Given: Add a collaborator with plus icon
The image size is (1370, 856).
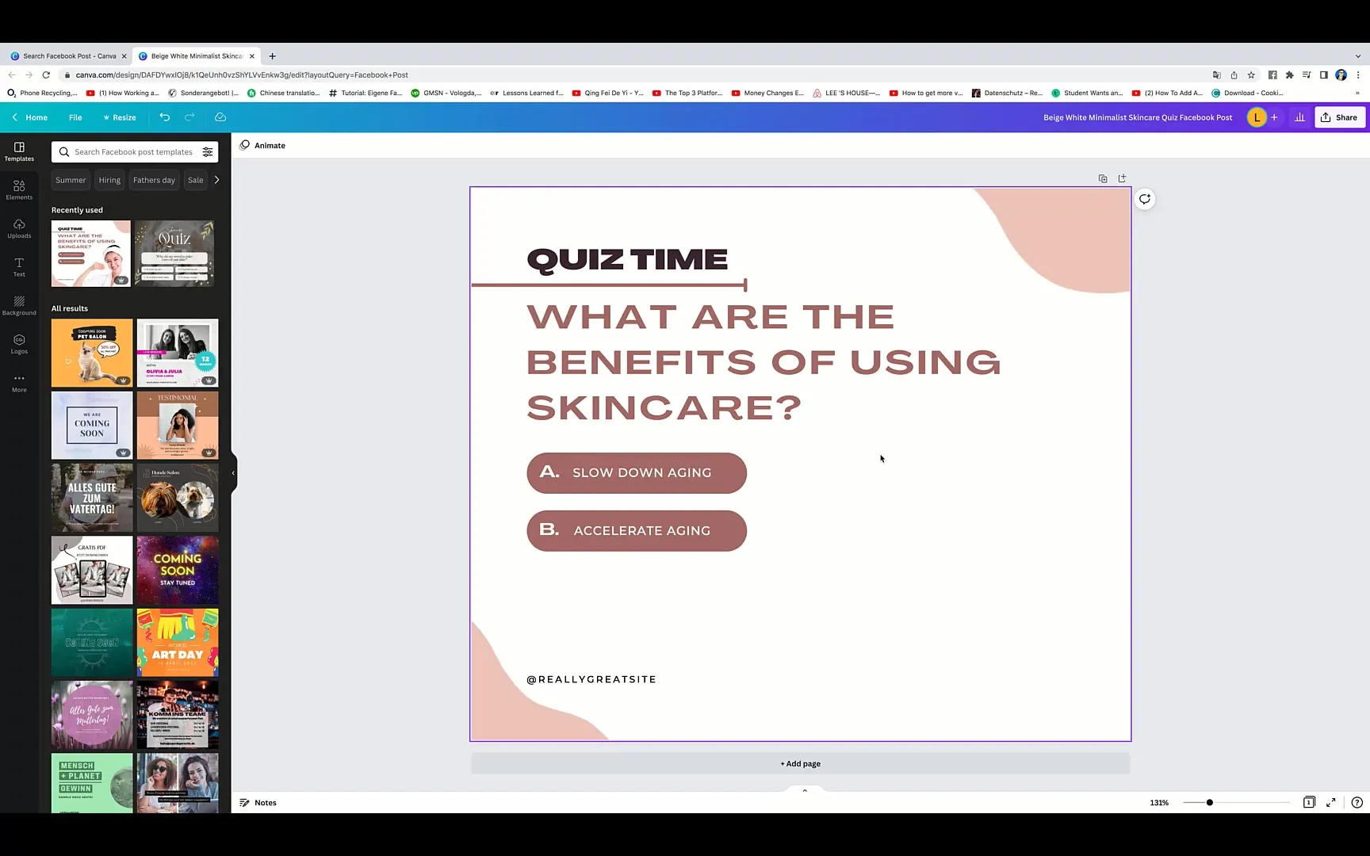Looking at the screenshot, I should pyautogui.click(x=1274, y=117).
